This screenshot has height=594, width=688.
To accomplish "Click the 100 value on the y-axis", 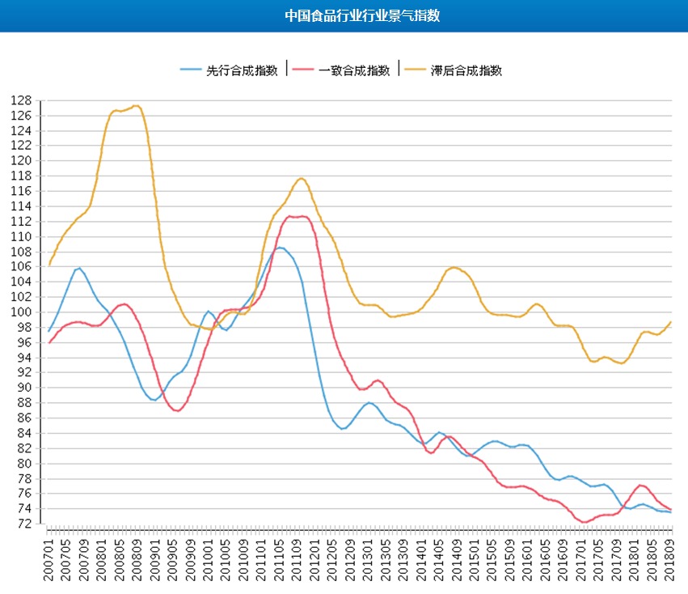I will [x=22, y=312].
